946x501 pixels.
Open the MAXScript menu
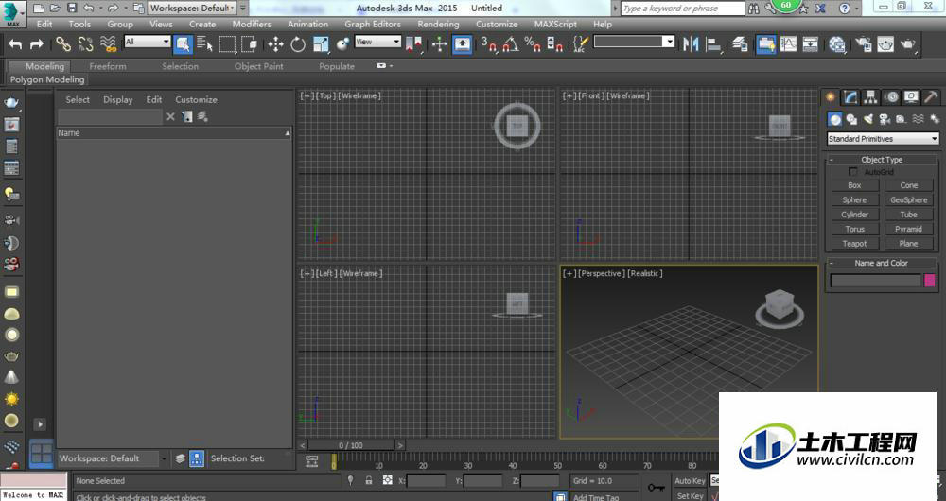tap(554, 25)
